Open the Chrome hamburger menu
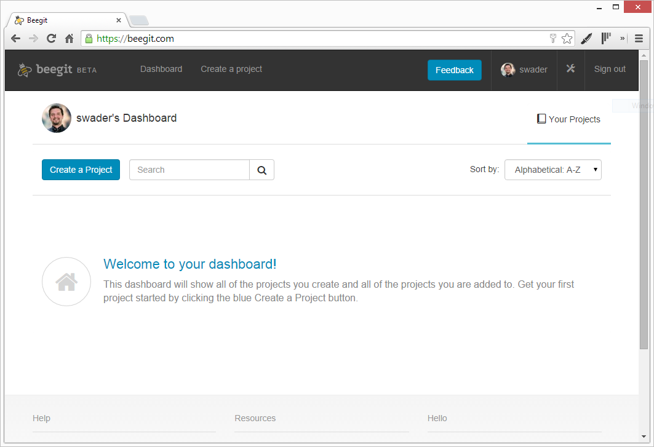 [639, 39]
